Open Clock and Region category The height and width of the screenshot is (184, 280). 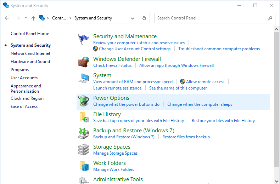pos(27,98)
